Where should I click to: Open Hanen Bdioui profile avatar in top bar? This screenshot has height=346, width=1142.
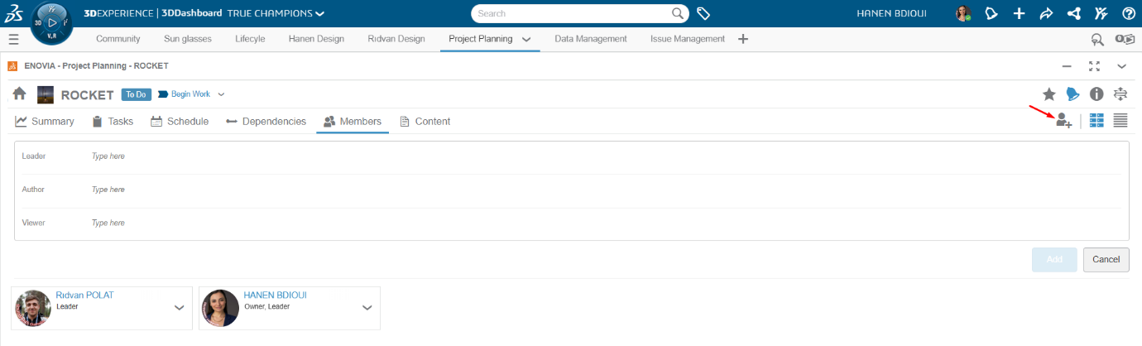coord(963,13)
